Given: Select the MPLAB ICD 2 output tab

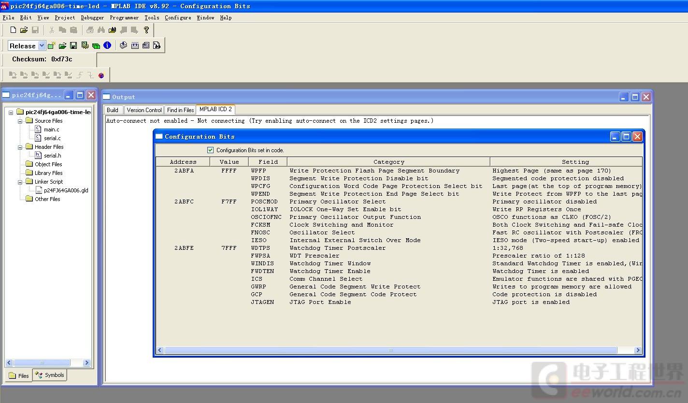Looking at the screenshot, I should click(x=215, y=110).
